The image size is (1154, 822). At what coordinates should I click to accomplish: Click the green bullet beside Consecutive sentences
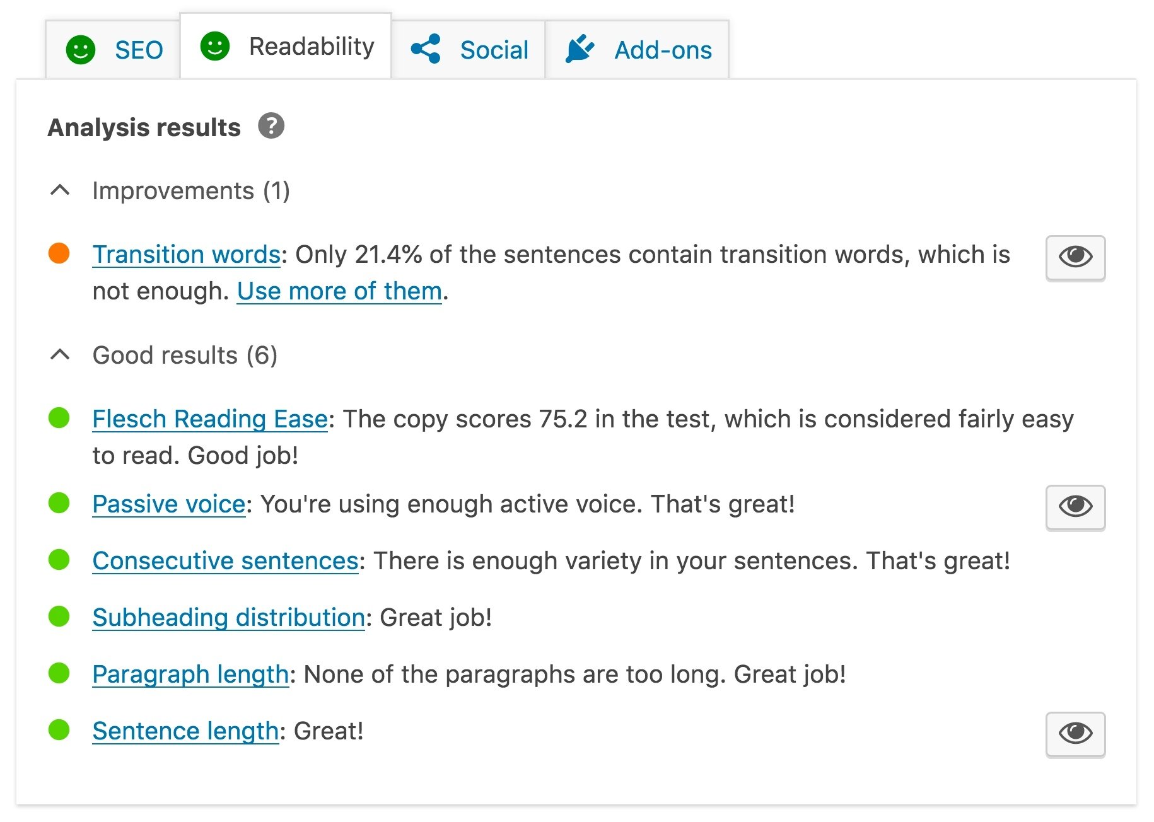pyautogui.click(x=59, y=560)
